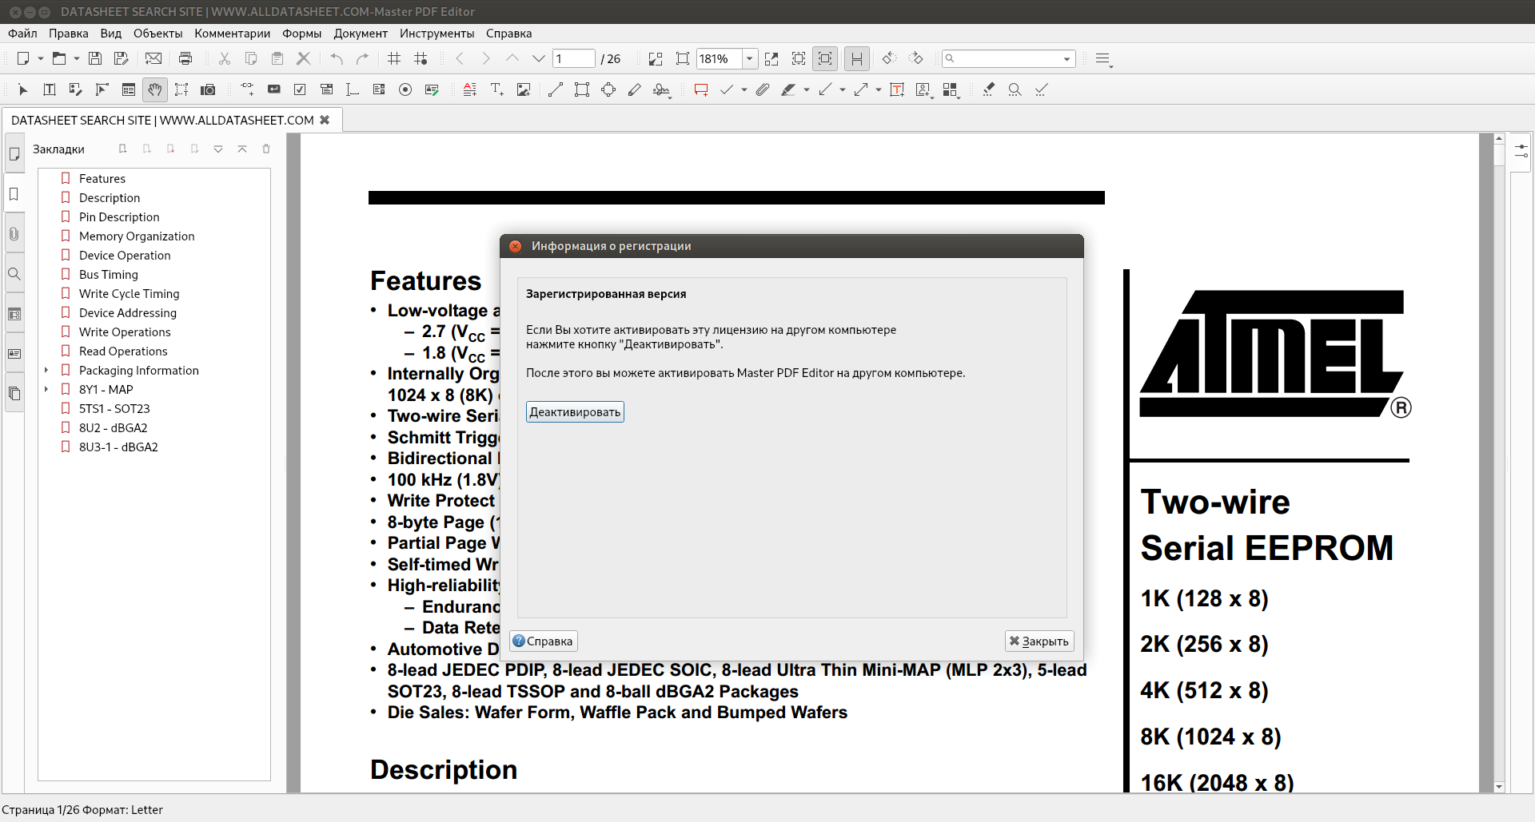Click the Закрыть button in dialog
This screenshot has width=1535, height=822.
[x=1039, y=641]
